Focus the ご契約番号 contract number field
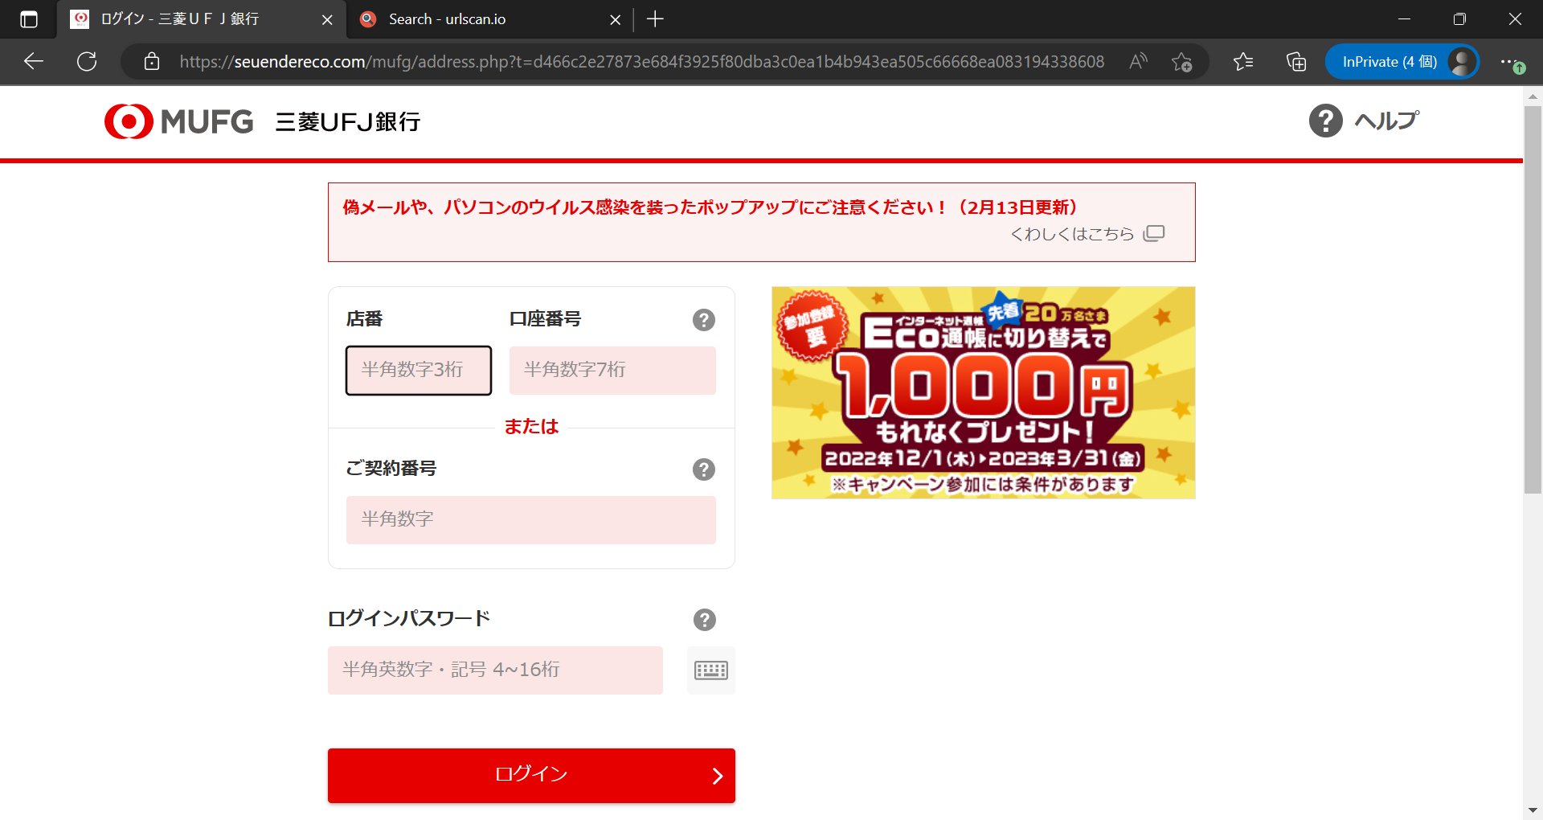1543x820 pixels. click(531, 520)
